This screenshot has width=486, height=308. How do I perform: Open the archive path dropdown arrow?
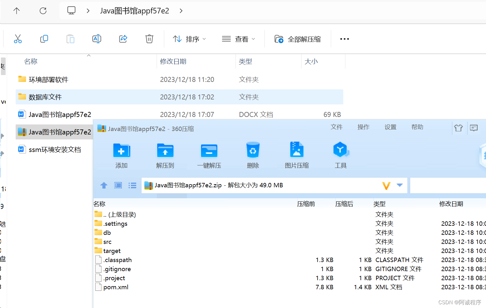pos(400,185)
